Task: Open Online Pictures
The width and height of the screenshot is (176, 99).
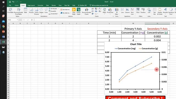Action: pos(37,11)
